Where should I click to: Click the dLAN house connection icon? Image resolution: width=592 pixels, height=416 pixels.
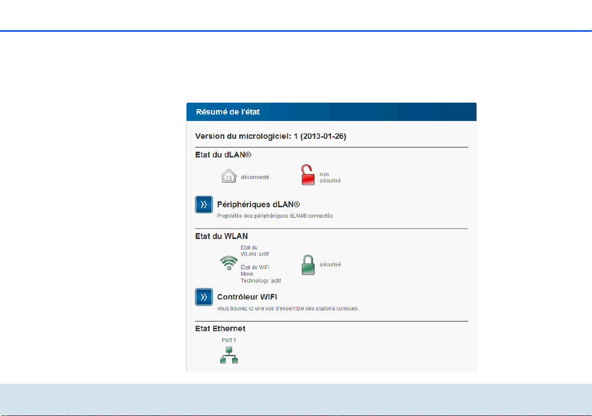229,176
